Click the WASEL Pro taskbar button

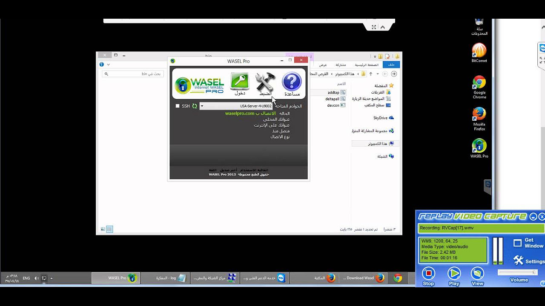click(115, 278)
